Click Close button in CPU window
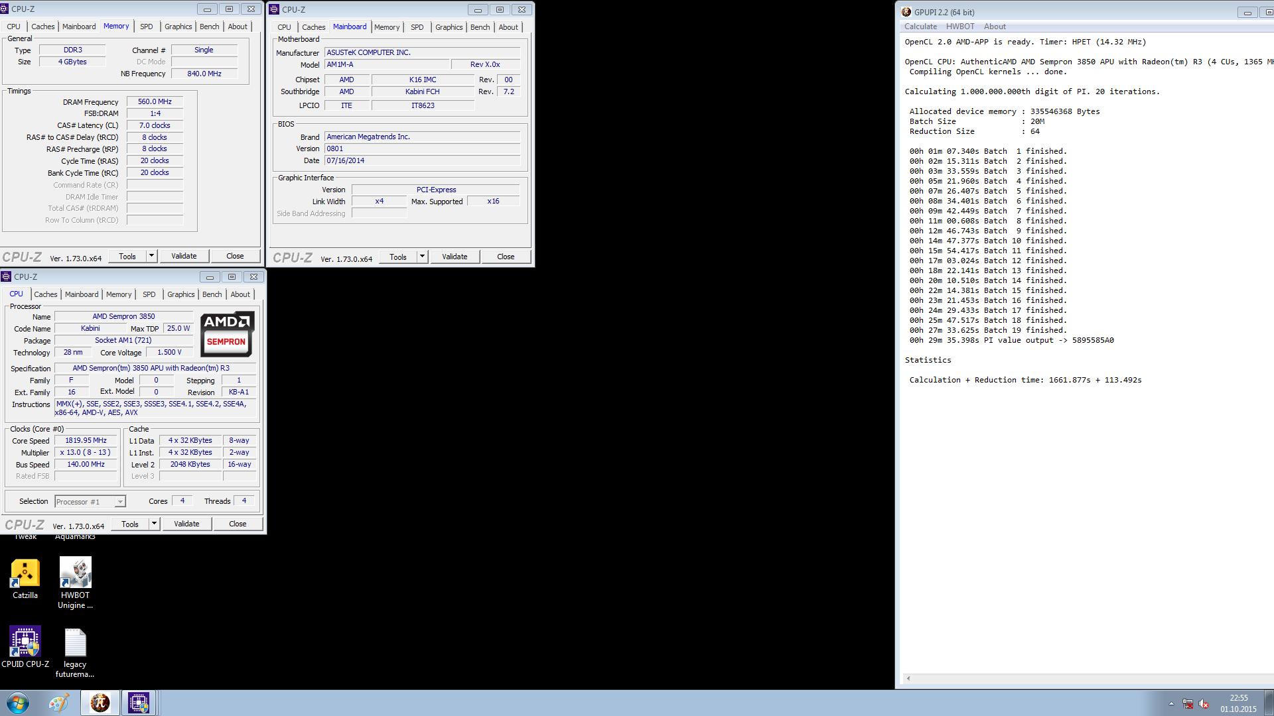Viewport: 1274px width, 716px height. pyautogui.click(x=238, y=524)
